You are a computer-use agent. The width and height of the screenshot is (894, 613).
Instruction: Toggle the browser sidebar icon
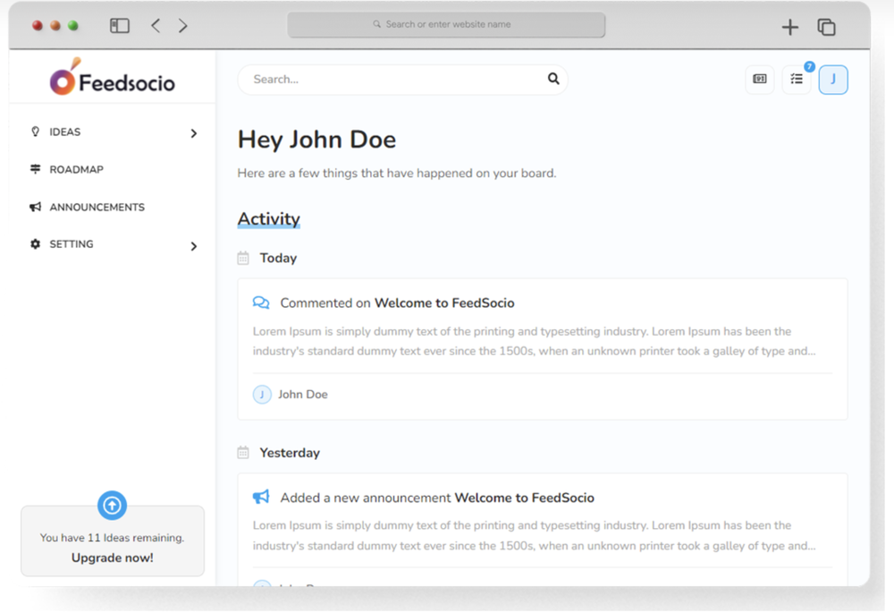[120, 26]
